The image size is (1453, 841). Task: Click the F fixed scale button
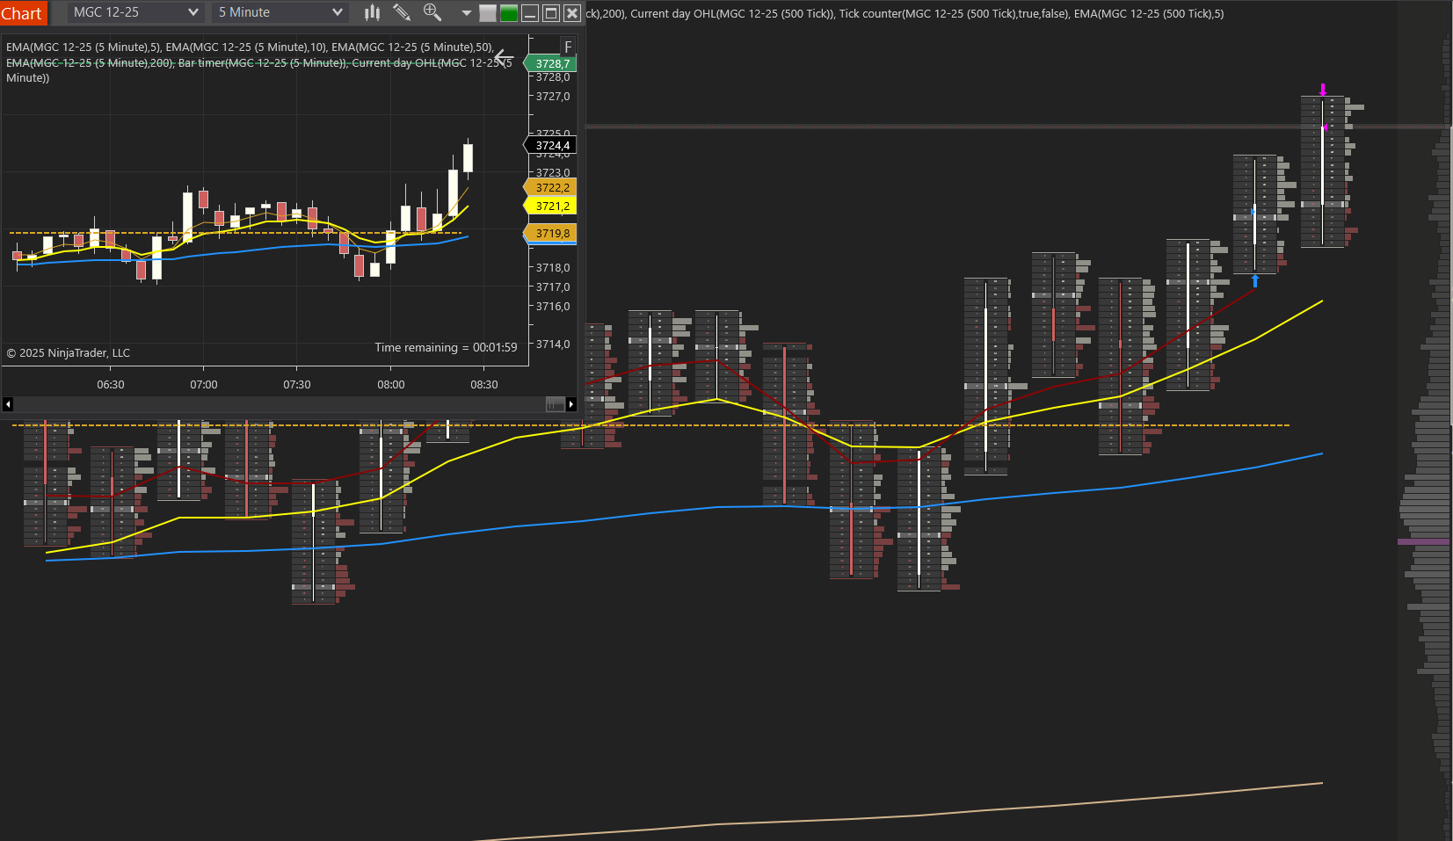pyautogui.click(x=568, y=47)
